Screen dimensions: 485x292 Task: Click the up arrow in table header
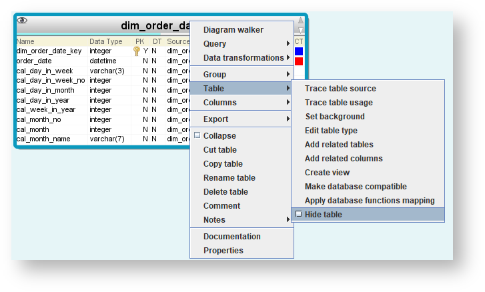coord(300,21)
